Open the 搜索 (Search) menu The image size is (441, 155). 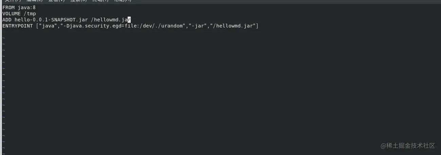click(x=78, y=1)
